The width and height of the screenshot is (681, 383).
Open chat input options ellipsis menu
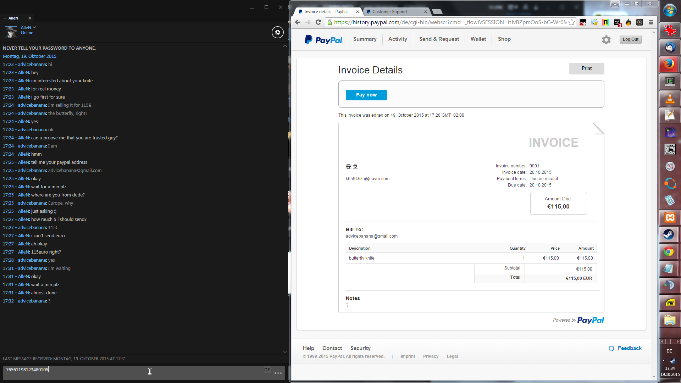coord(278,373)
